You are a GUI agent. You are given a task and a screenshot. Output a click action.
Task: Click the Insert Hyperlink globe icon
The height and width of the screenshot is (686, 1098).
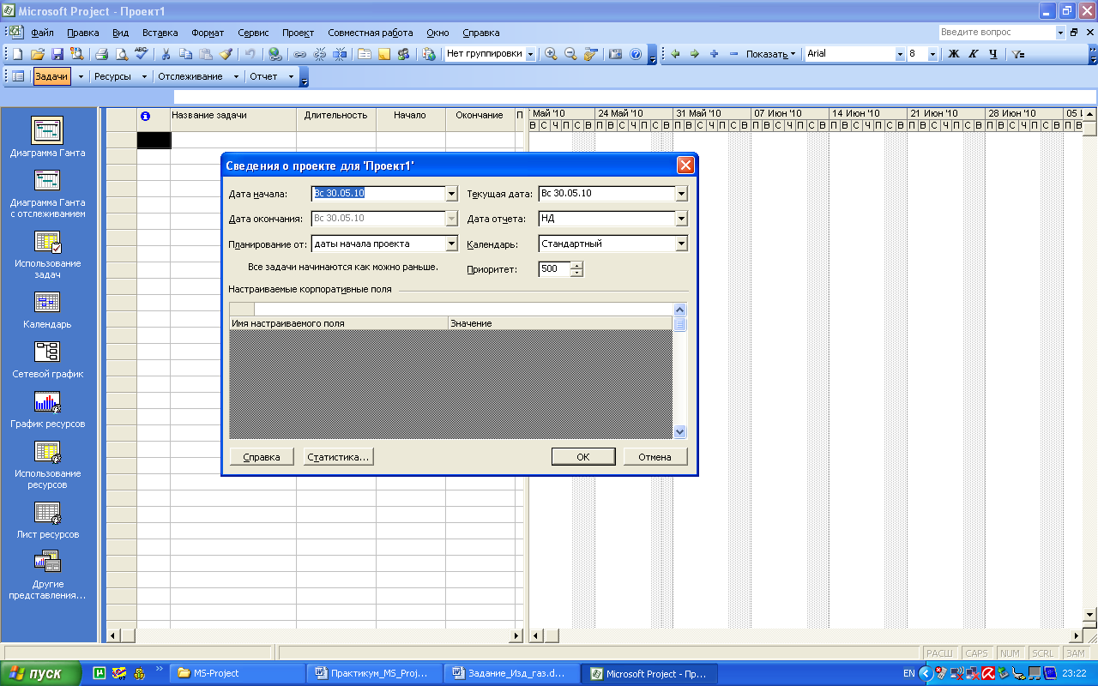274,54
